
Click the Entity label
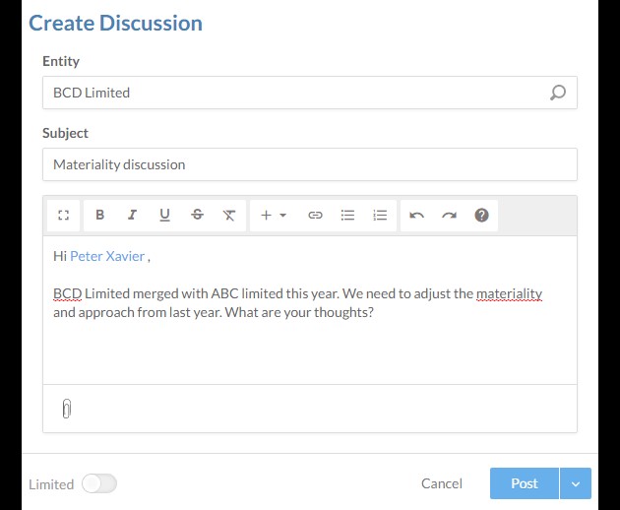pos(61,61)
